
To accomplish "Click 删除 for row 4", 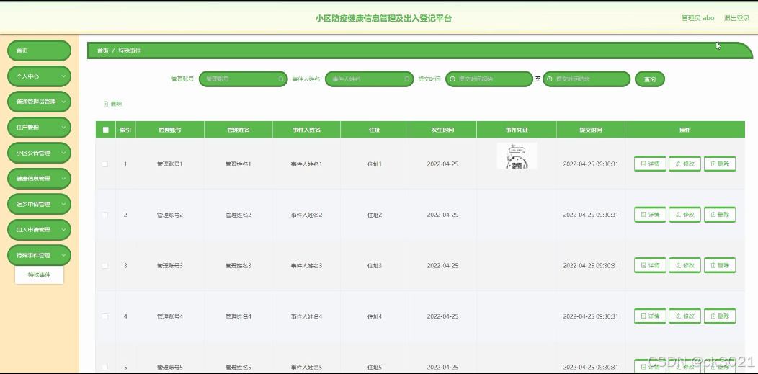I will coord(720,316).
